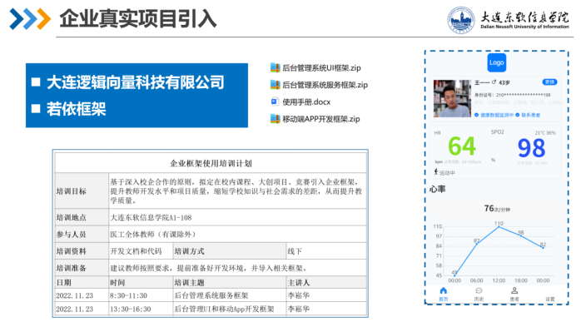Tap the 健康数据监测中 link

[x=497, y=115]
